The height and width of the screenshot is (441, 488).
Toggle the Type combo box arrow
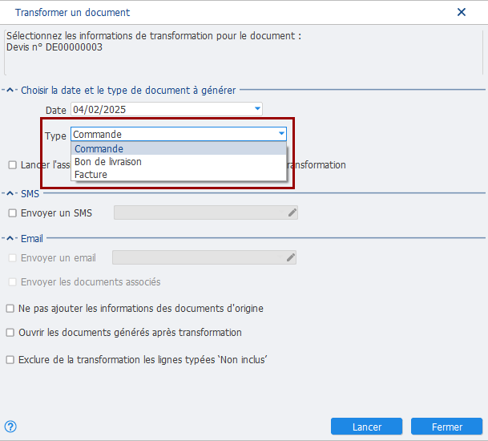pos(281,135)
